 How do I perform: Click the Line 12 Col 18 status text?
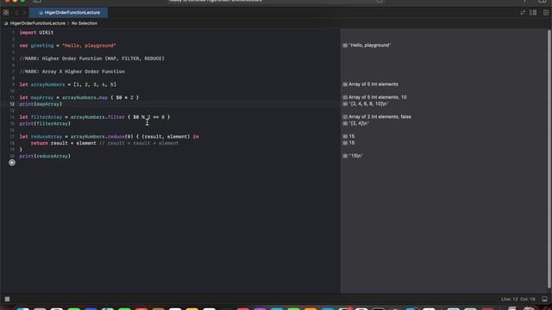pos(517,299)
